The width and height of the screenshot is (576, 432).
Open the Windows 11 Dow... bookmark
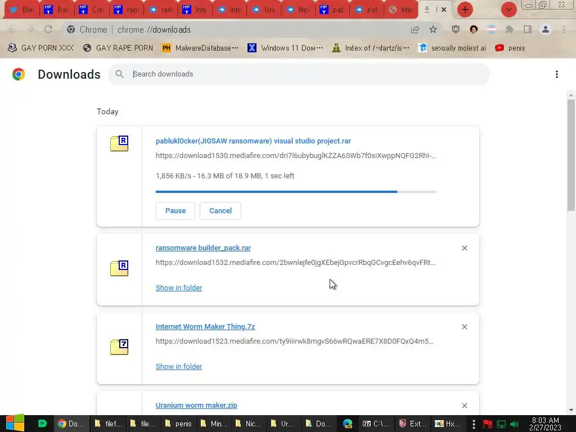[285, 48]
